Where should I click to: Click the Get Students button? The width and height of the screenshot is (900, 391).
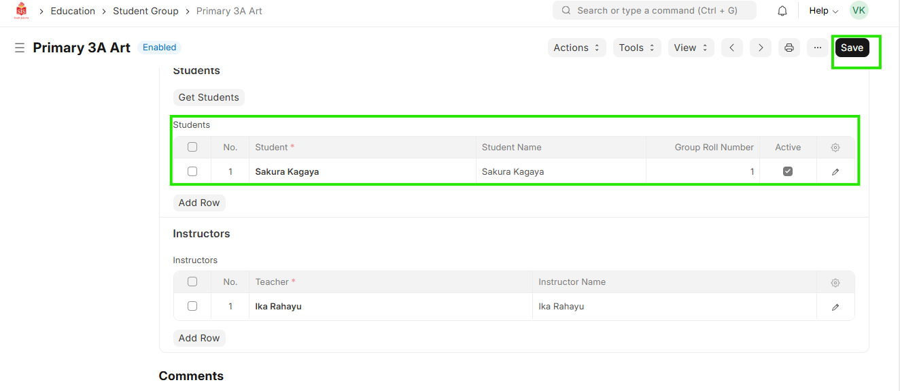tap(209, 97)
